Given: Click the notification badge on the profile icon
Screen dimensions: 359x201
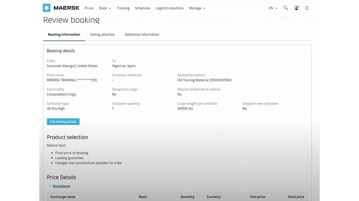Looking at the screenshot, I should coord(298,6).
